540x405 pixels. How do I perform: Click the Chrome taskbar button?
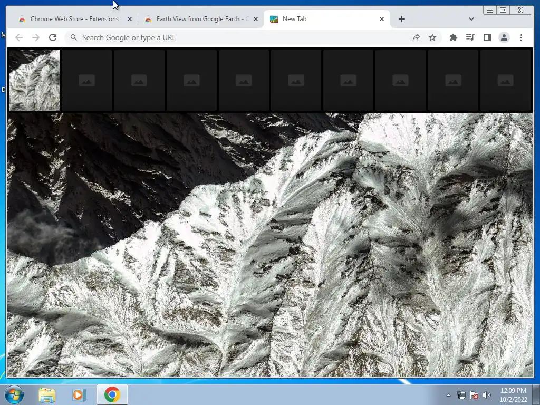[x=112, y=394]
